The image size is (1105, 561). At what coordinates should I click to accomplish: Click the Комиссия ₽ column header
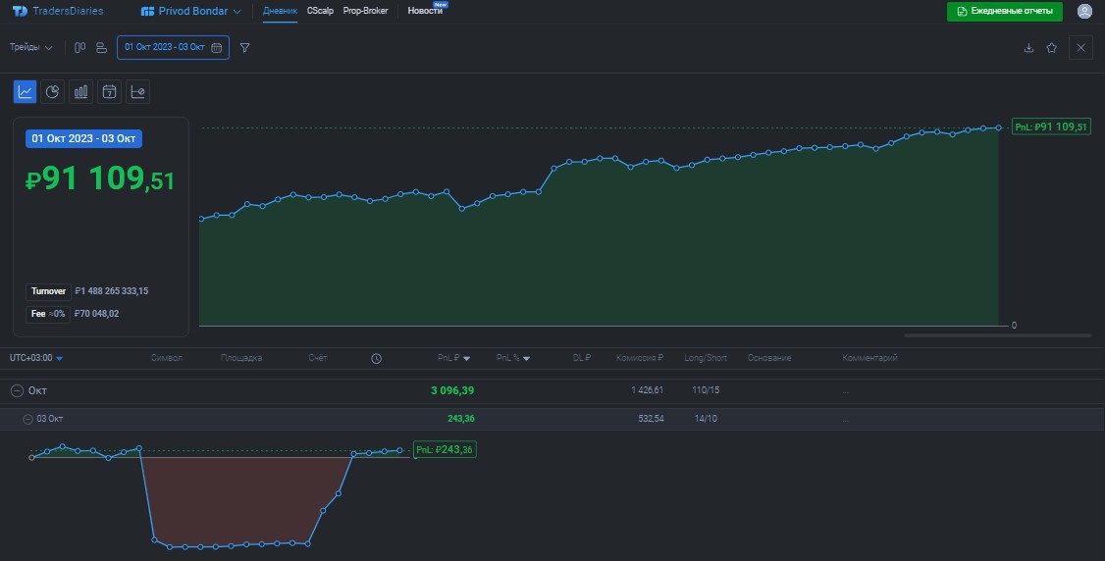click(639, 358)
